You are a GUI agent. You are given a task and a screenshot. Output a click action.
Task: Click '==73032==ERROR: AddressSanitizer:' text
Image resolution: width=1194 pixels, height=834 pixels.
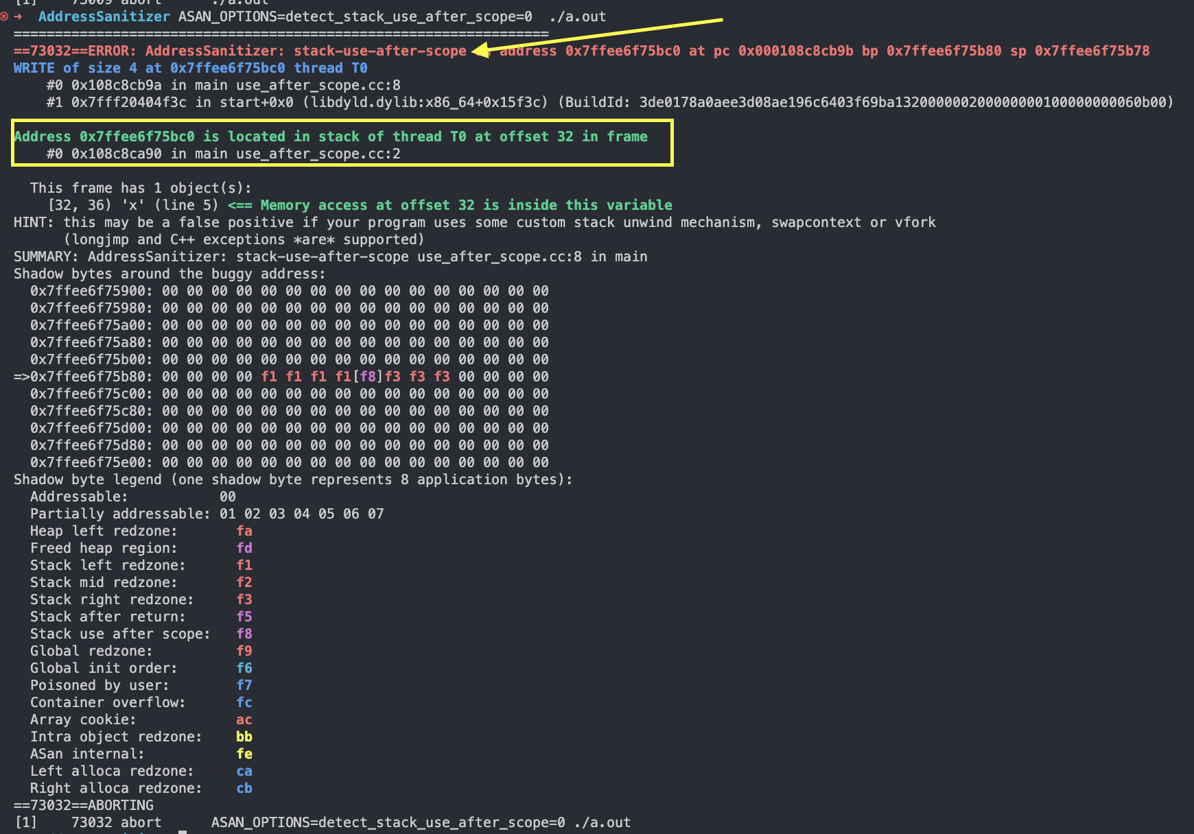[x=149, y=51]
